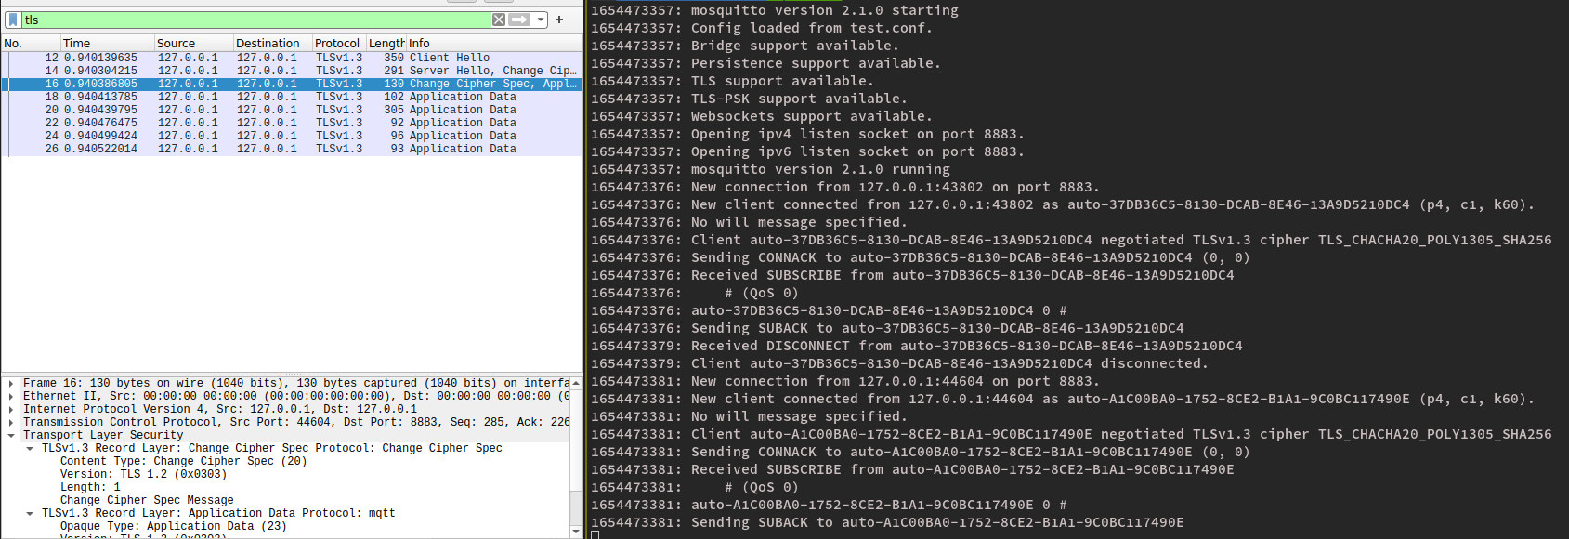Select packet 26 with length 93
The width and height of the screenshot is (1569, 539).
[292, 149]
